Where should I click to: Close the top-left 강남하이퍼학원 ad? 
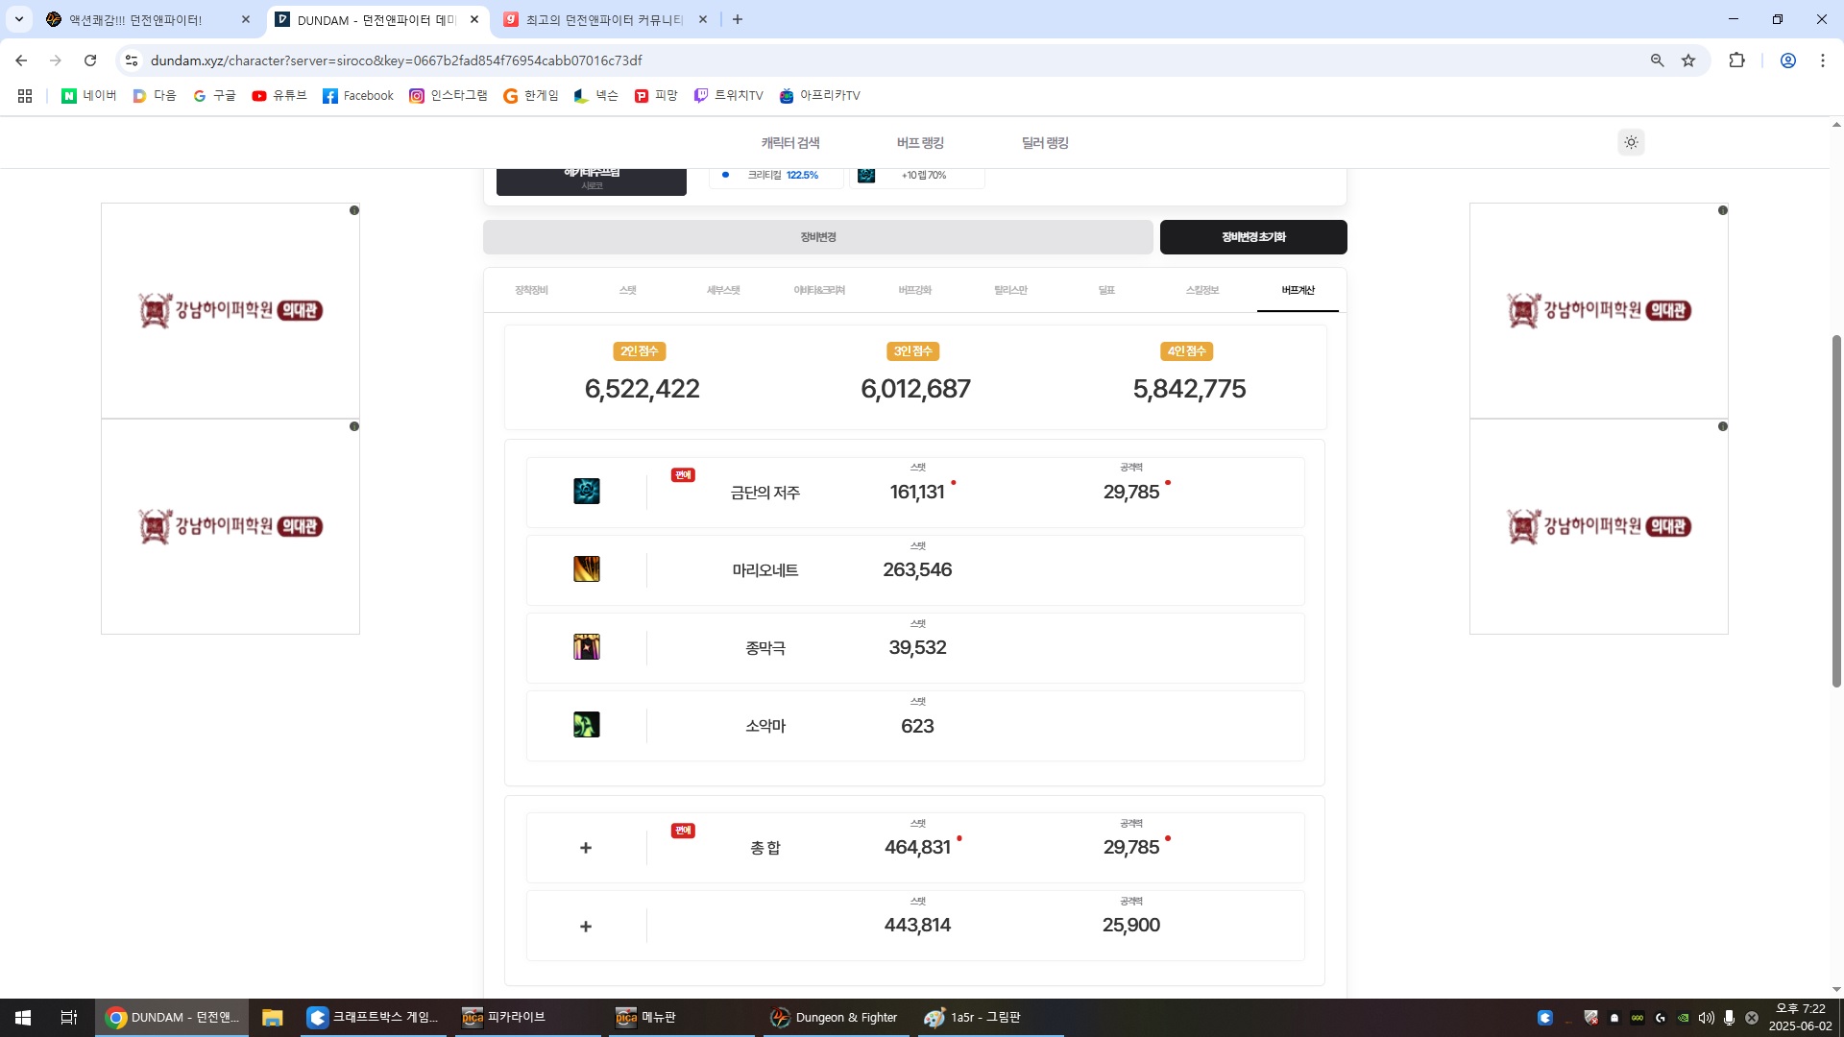tap(354, 210)
